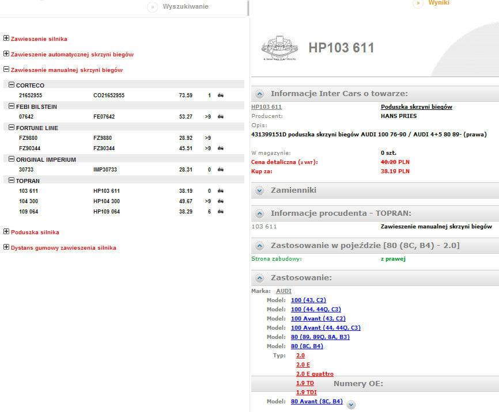Expand the Zamienniki section

click(x=260, y=190)
